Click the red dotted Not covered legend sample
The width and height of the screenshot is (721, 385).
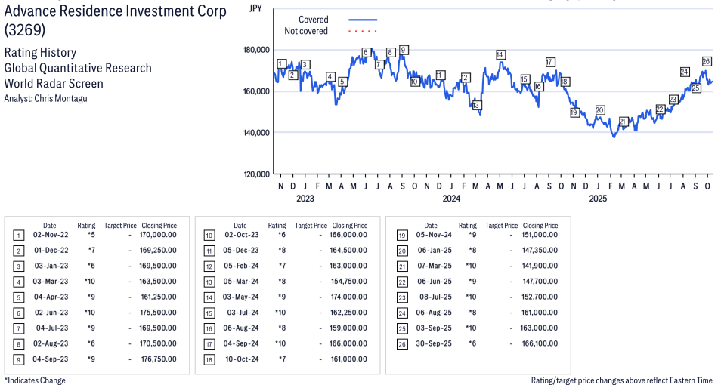click(x=363, y=32)
